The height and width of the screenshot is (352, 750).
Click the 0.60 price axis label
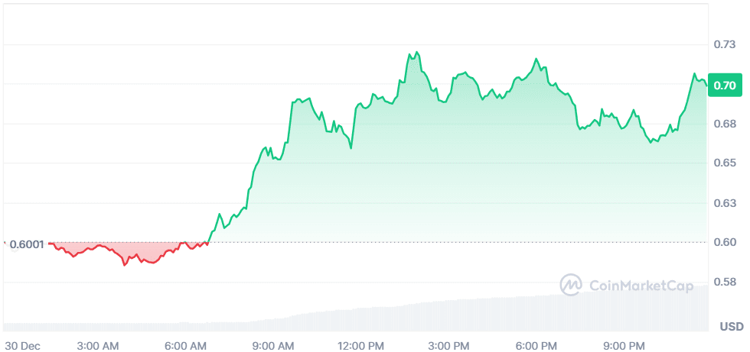pos(724,243)
